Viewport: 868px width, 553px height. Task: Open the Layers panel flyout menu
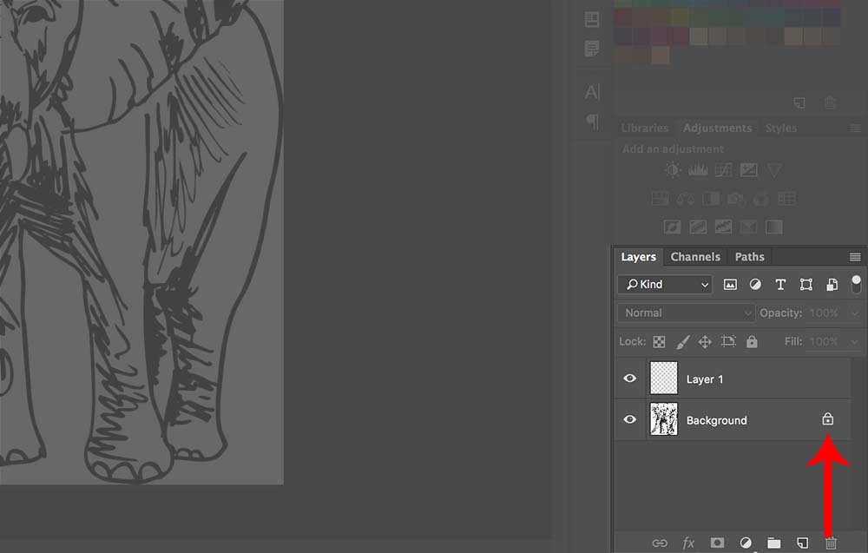coord(855,257)
